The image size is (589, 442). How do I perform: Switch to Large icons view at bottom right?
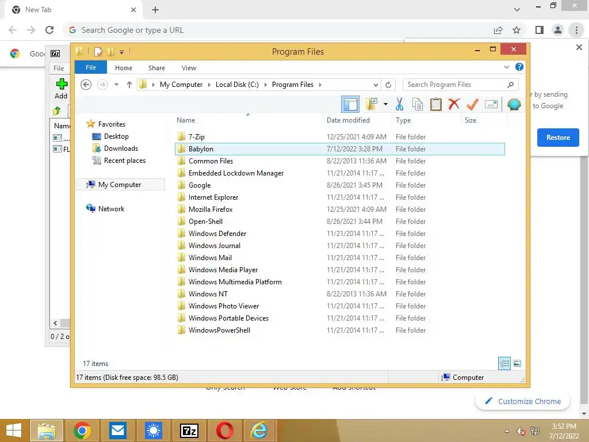point(517,363)
